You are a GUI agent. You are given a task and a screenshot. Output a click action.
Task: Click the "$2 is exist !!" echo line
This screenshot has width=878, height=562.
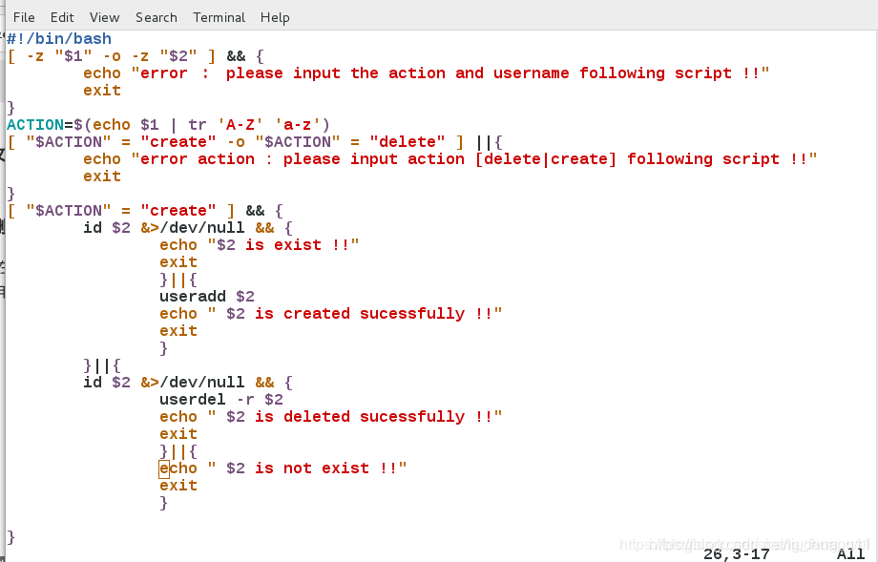(260, 245)
